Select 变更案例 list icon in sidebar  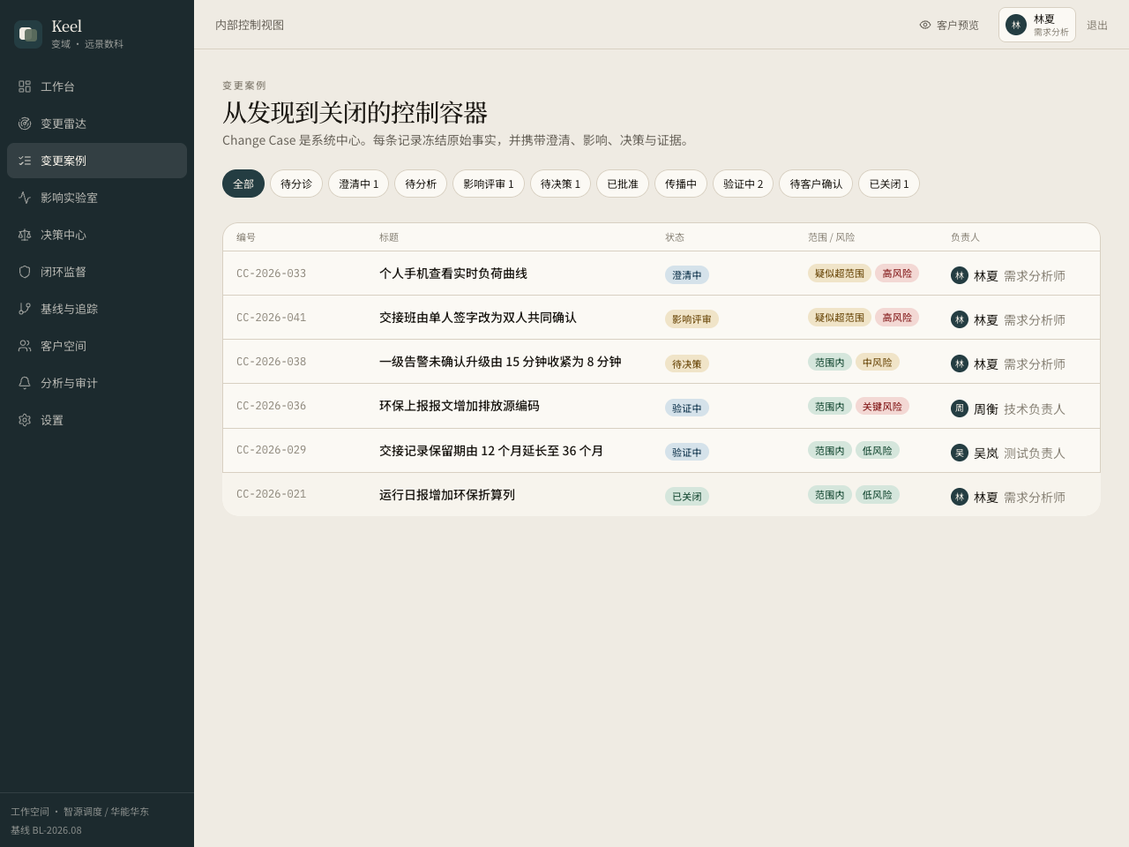25,161
